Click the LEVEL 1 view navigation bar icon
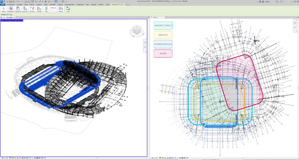The image size is (299, 160). pos(295,22)
